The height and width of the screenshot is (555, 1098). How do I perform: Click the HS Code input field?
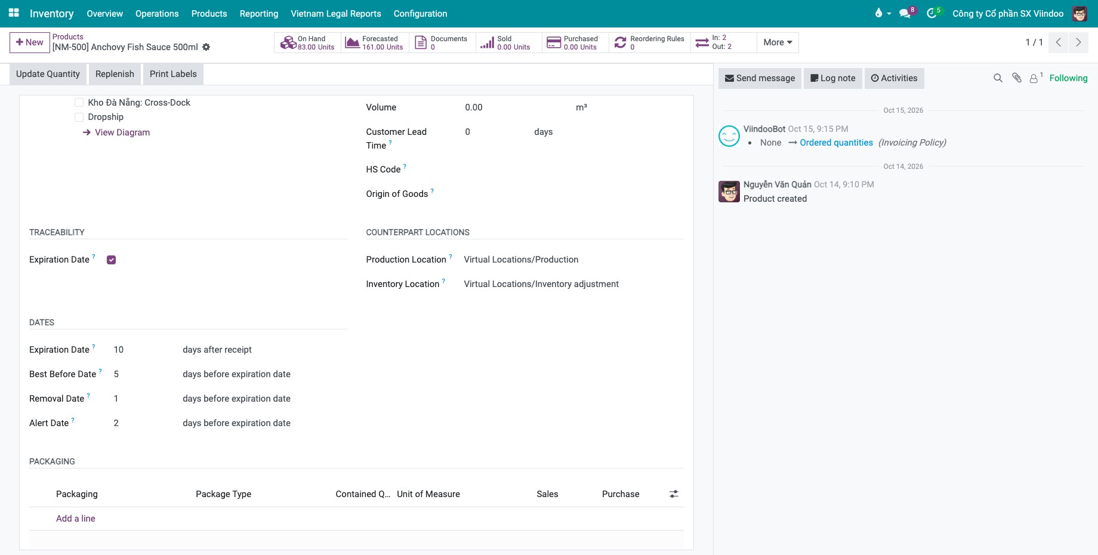(x=573, y=169)
